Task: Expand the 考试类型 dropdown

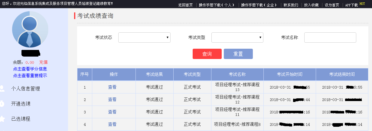Action: (x=237, y=38)
